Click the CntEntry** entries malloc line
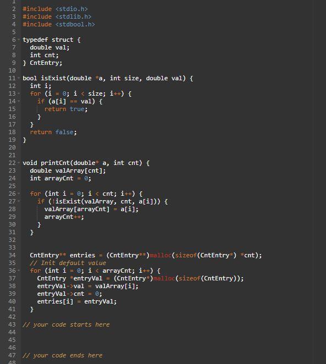The height and width of the screenshot is (364, 326). pyautogui.click(x=146, y=255)
